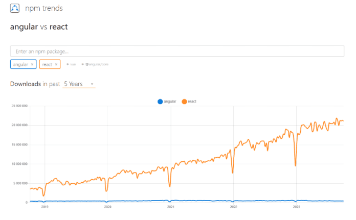
Task: Click the npm trends logo icon
Action: (x=15, y=9)
